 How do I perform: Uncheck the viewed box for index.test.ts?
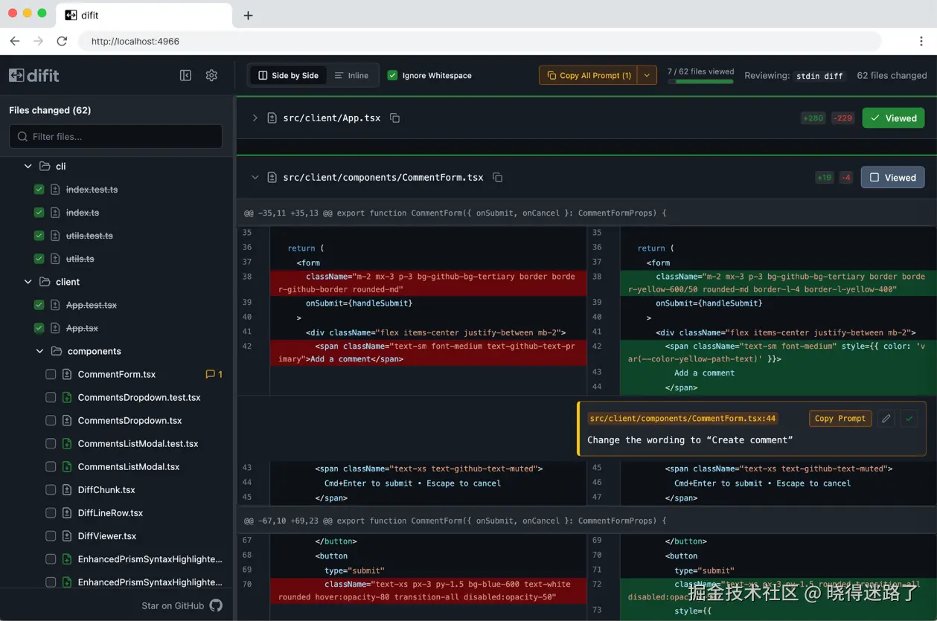tap(39, 190)
